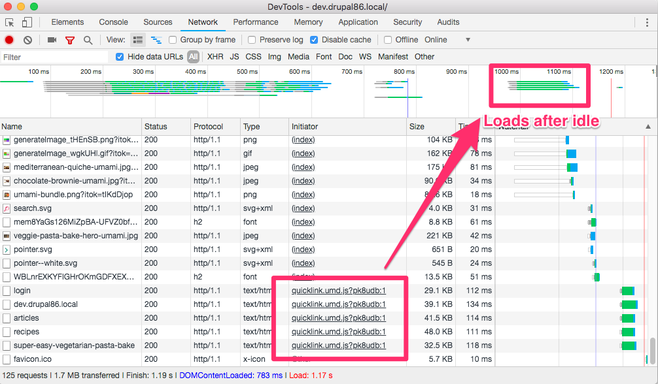Activate the inspect element cursor tool
This screenshot has height=384, width=658.
pyautogui.click(x=10, y=22)
